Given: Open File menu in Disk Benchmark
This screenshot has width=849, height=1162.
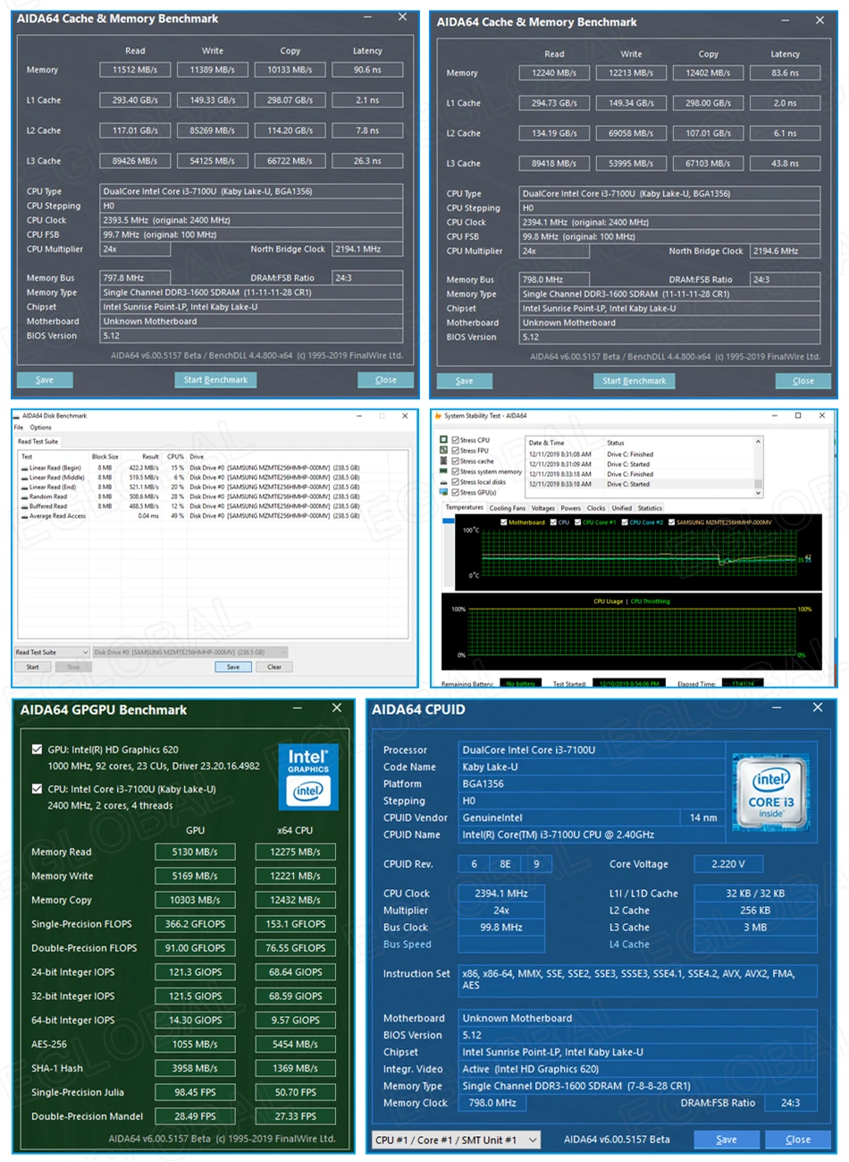Looking at the screenshot, I should [x=18, y=428].
